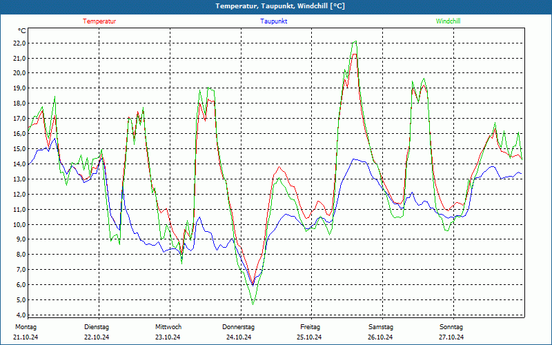Click the 17,0 y-axis value
The height and width of the screenshot is (345, 552).
(19, 118)
